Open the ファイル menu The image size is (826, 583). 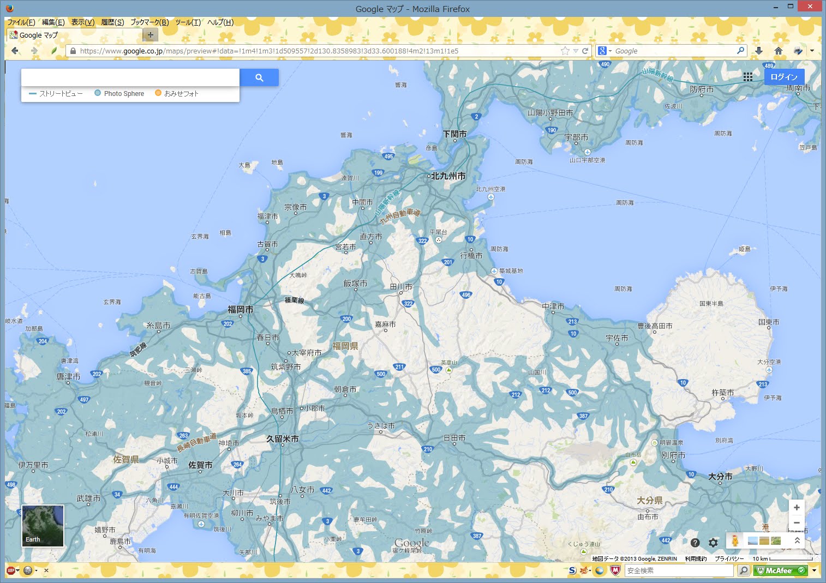click(x=21, y=22)
